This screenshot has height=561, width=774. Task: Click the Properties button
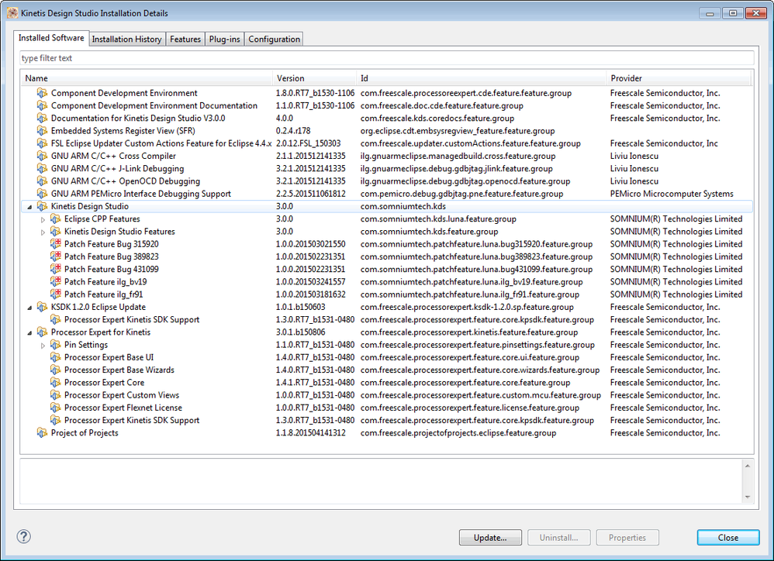click(x=627, y=537)
